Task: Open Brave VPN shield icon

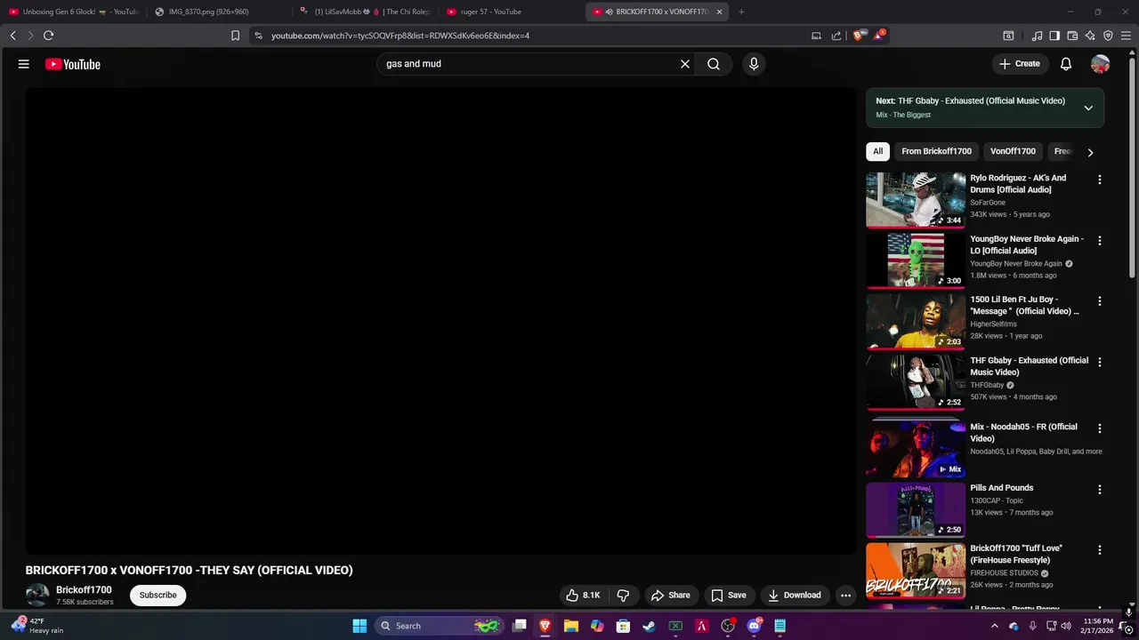Action: click(1108, 36)
